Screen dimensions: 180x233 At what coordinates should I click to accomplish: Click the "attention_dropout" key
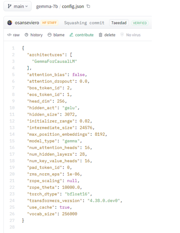51,81
